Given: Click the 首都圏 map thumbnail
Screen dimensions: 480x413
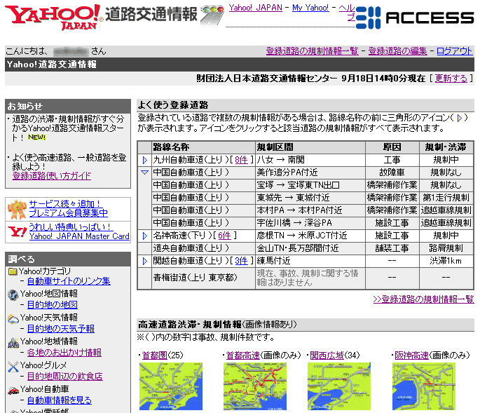Looking at the screenshot, I should pos(171,386).
